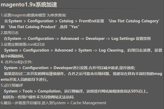This screenshot has width=164, height=109.
Task: Click the heading 'magento1.9x系统加速'
Action: (29, 5)
